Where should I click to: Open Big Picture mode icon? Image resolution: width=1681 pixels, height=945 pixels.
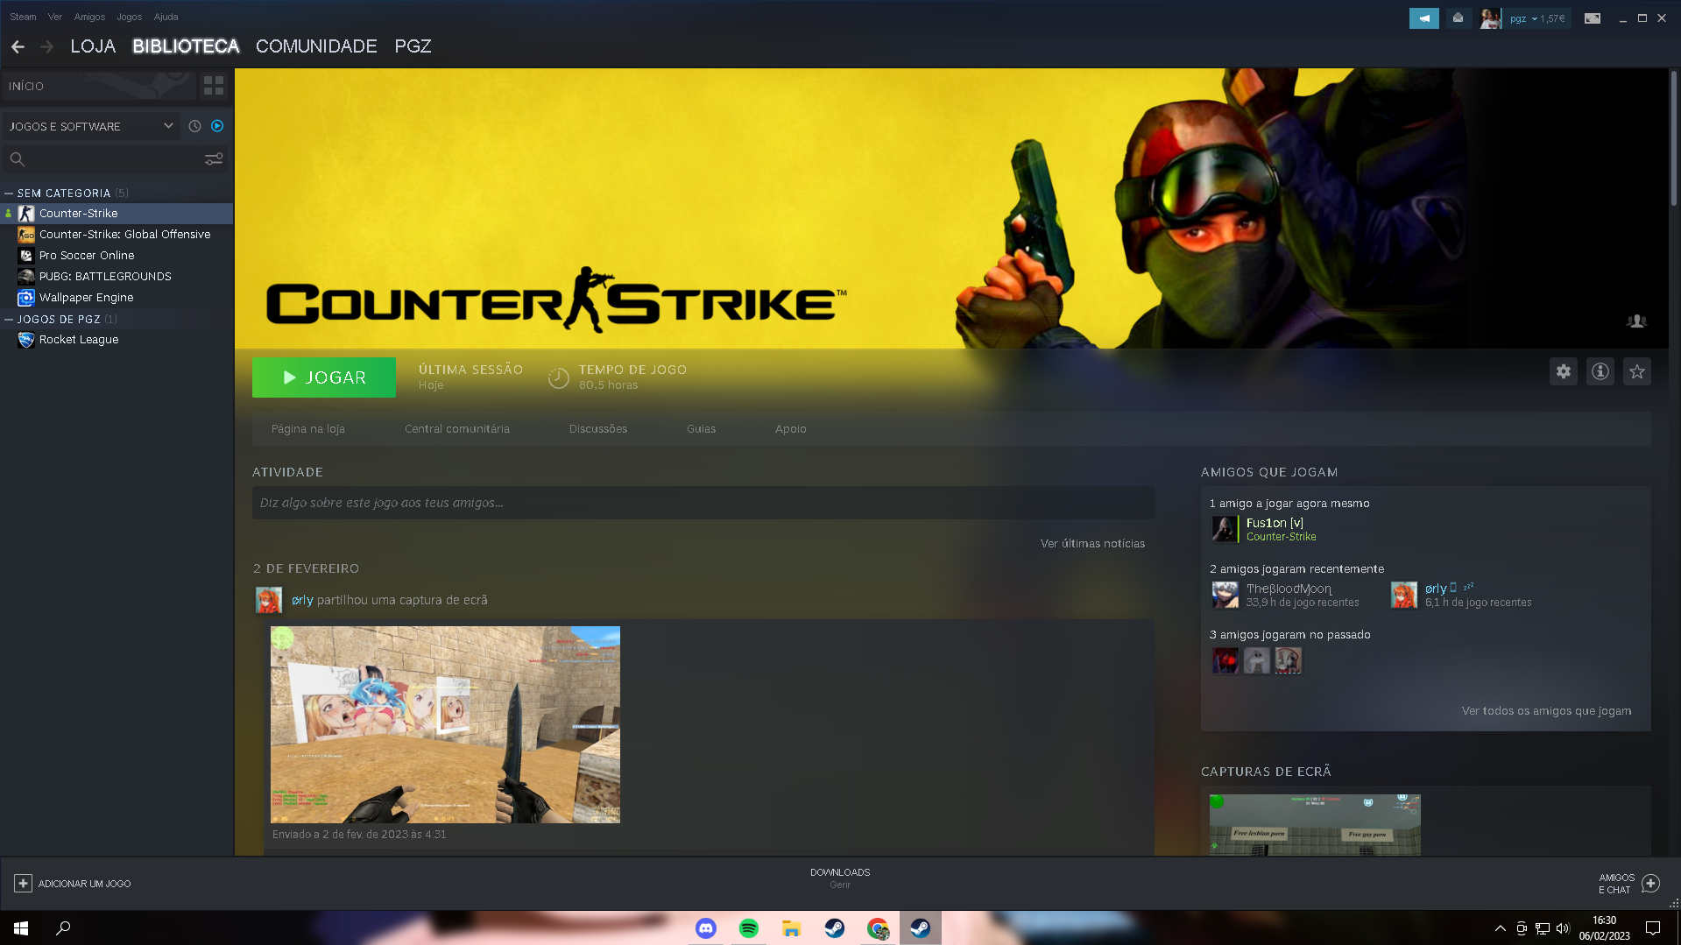tap(1592, 18)
